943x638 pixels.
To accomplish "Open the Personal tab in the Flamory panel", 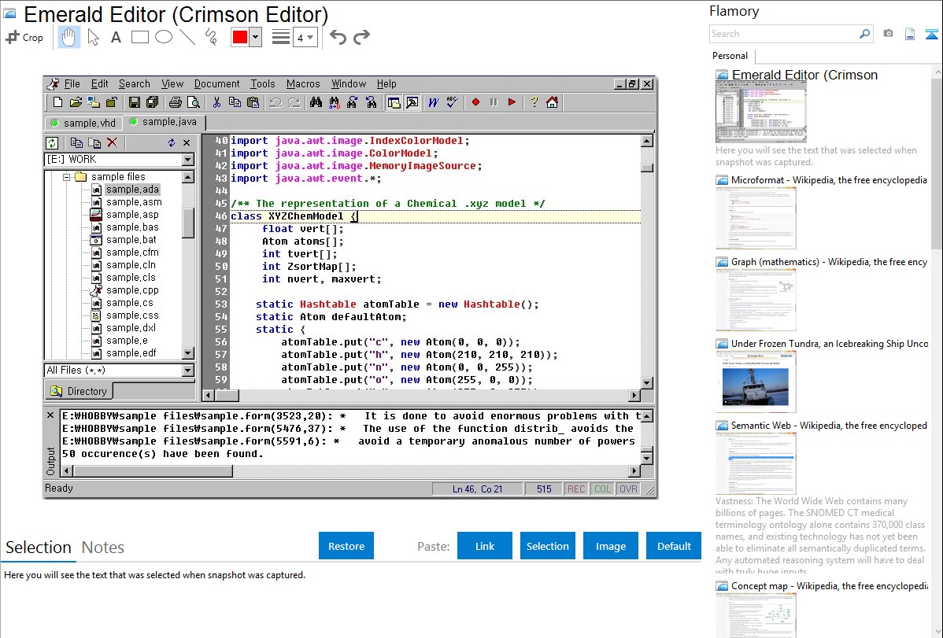I will tap(730, 56).
